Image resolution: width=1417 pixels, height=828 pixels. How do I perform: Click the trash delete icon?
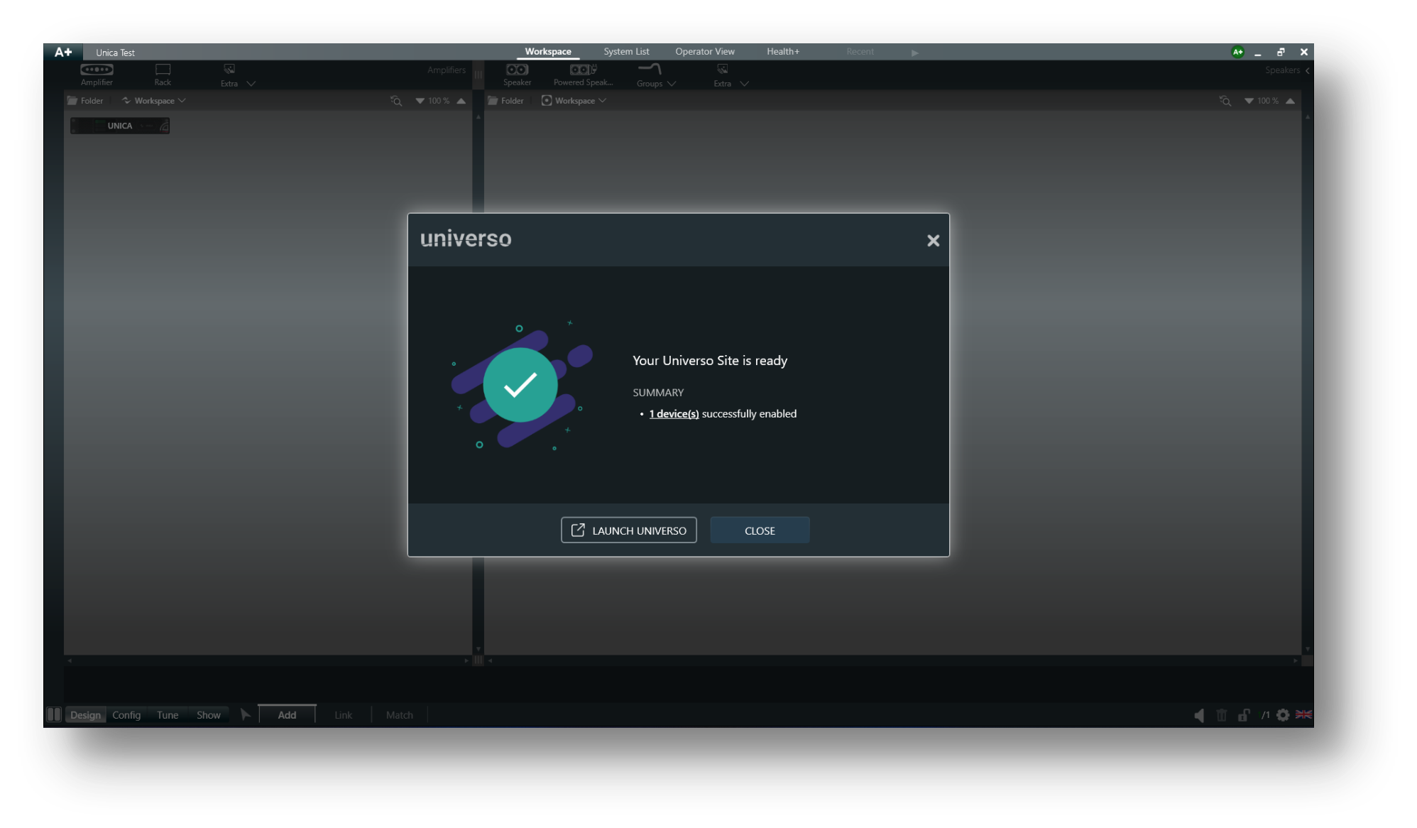pos(1222,715)
